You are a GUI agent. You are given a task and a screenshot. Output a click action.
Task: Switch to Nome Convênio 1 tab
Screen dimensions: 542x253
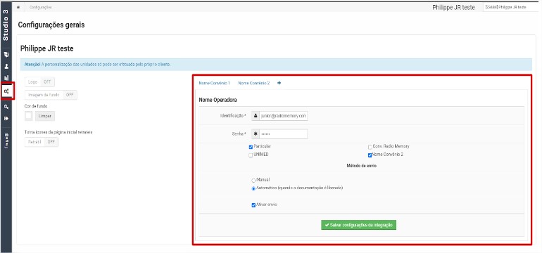[x=214, y=83]
